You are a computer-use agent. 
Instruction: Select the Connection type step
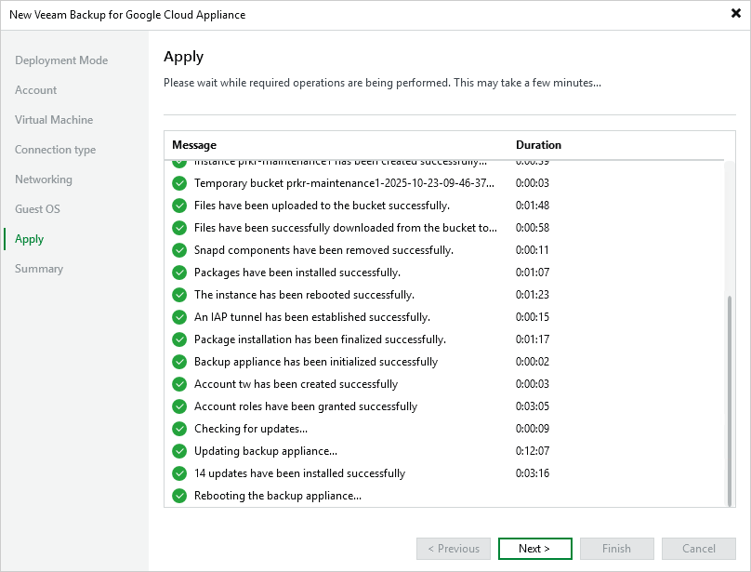pos(55,150)
